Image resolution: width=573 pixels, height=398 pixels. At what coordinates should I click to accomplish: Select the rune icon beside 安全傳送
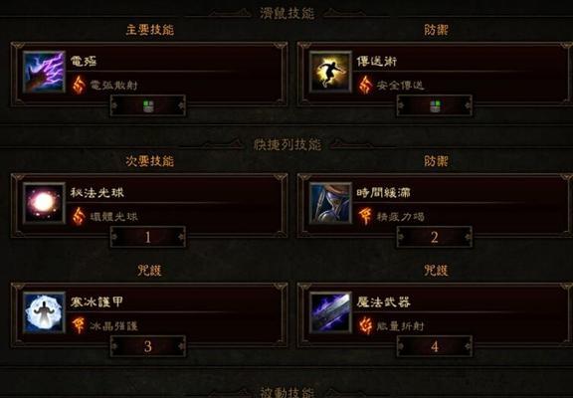365,86
